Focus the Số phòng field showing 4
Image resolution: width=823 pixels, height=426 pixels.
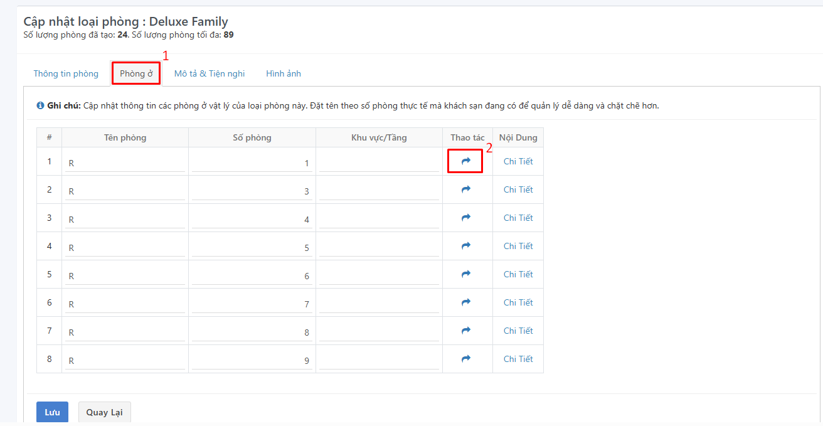tap(252, 219)
